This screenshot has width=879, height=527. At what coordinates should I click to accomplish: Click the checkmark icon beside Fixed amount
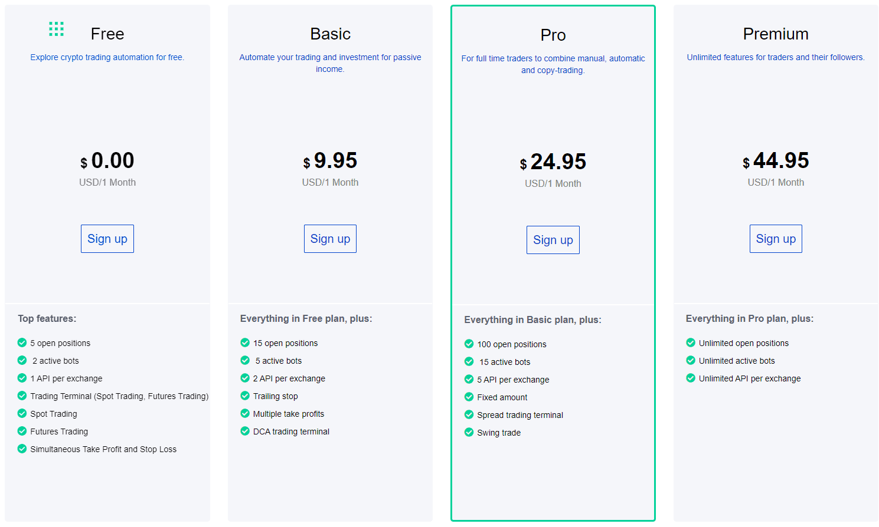tap(469, 397)
